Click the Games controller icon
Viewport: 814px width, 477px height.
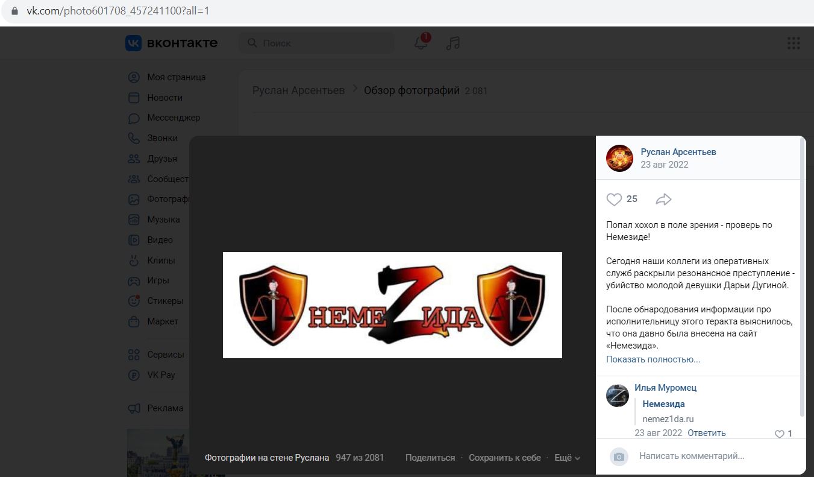click(x=134, y=280)
